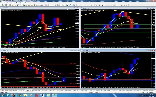
Task: Open the Strategy Tester icon
Action: pyautogui.click(x=21, y=5)
